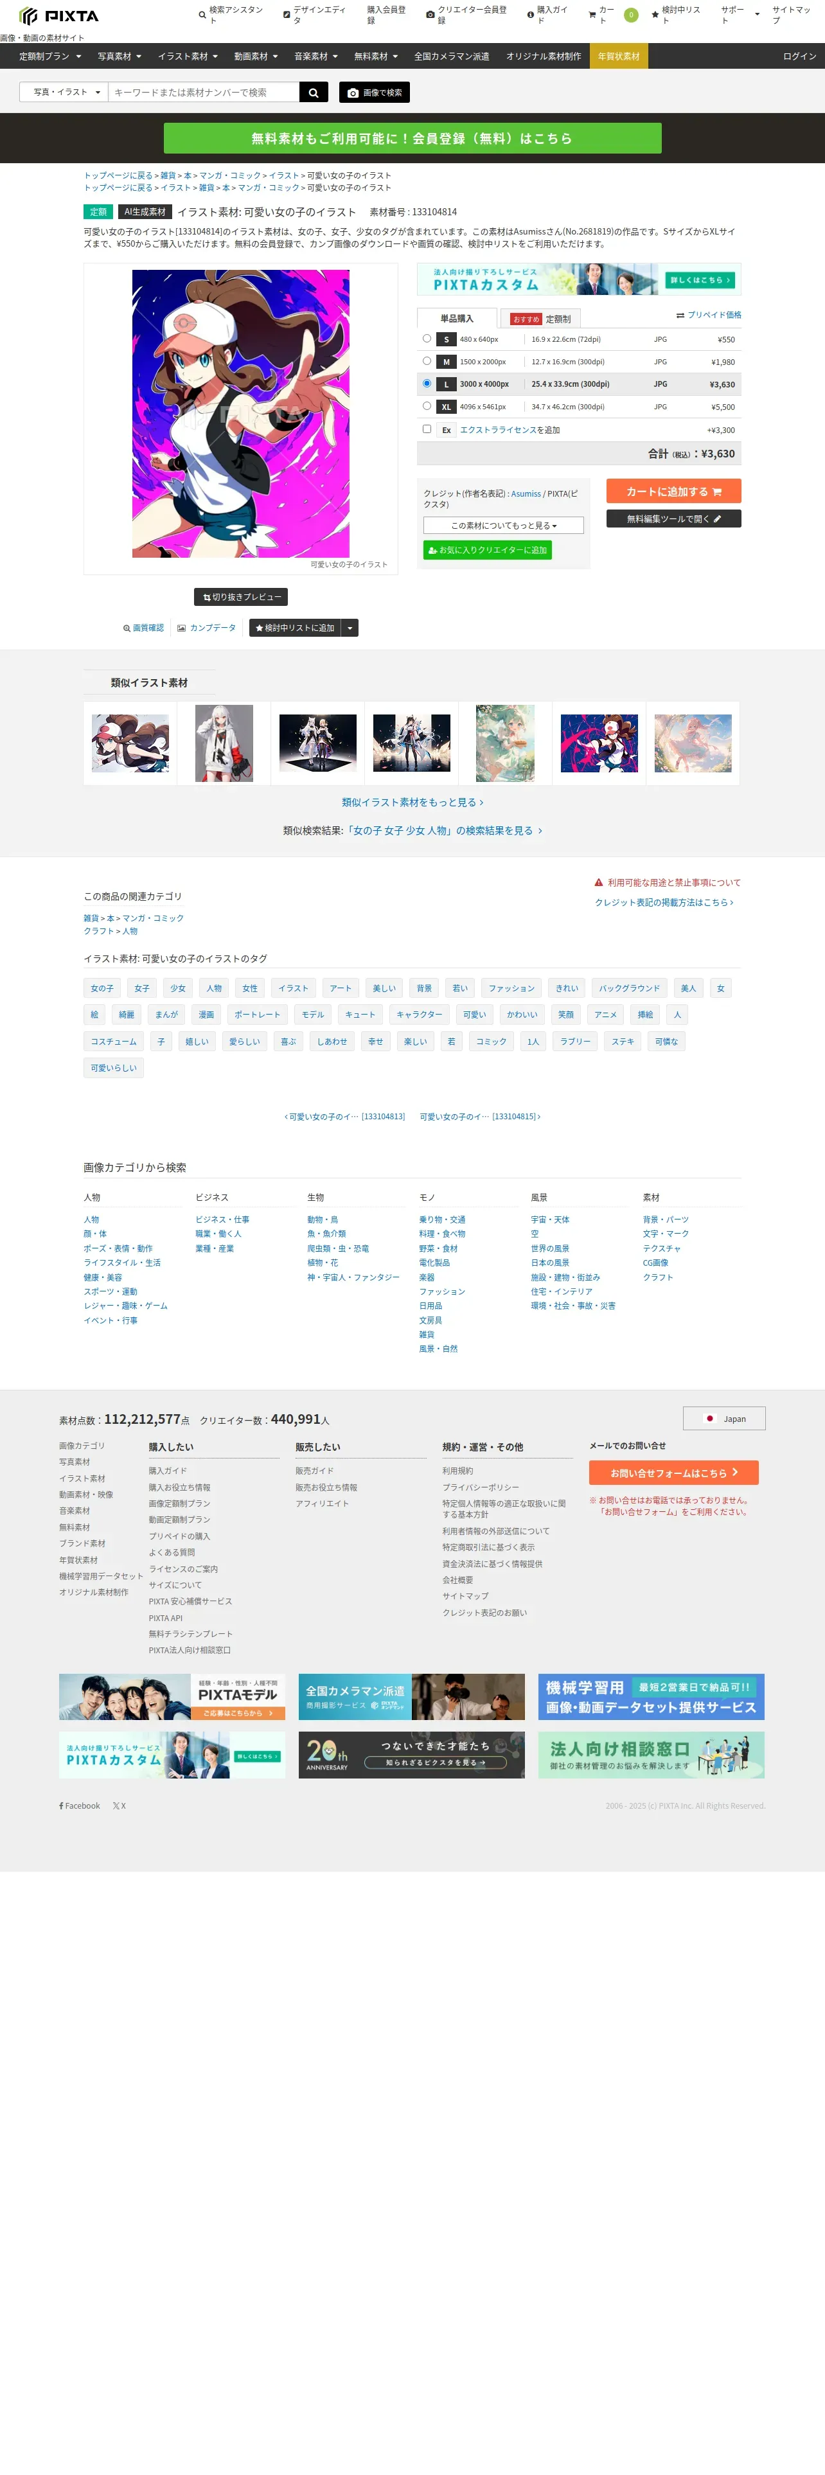Download カンプデータ comp image
The height and width of the screenshot is (2475, 825).
pyautogui.click(x=206, y=628)
